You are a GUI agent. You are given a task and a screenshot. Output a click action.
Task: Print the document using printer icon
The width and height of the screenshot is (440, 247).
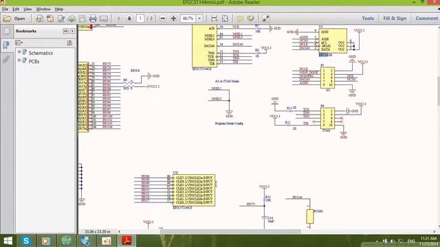[x=93, y=19]
